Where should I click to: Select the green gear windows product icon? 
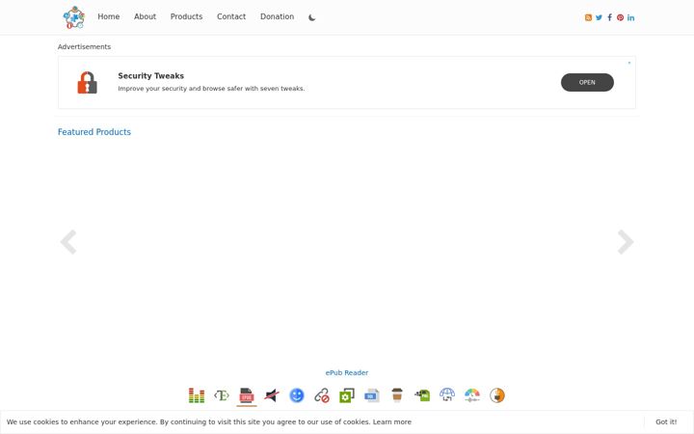[347, 395]
